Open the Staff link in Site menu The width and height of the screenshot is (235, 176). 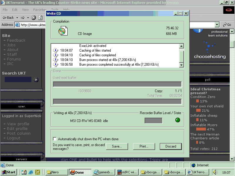(x=12, y=55)
